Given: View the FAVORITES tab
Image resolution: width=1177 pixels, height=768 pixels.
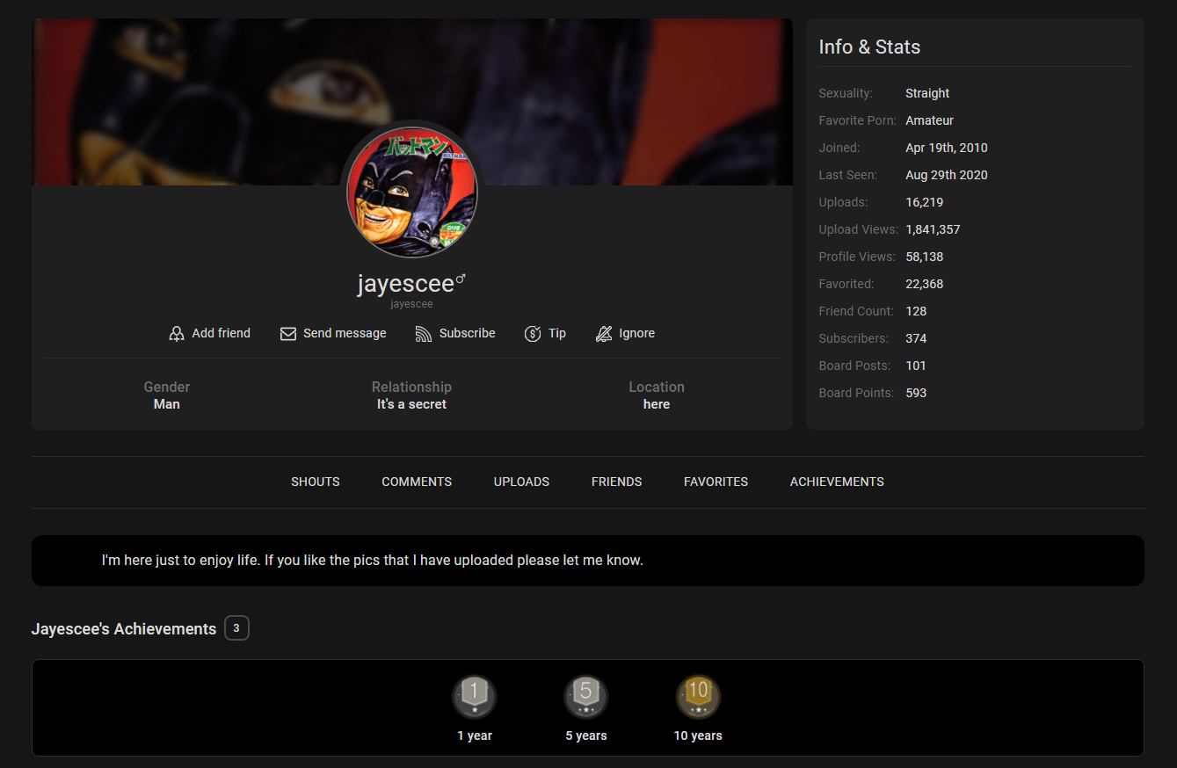Looking at the screenshot, I should 716,482.
